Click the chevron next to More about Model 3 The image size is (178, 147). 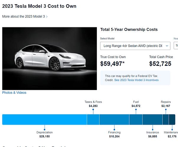(x=47, y=17)
